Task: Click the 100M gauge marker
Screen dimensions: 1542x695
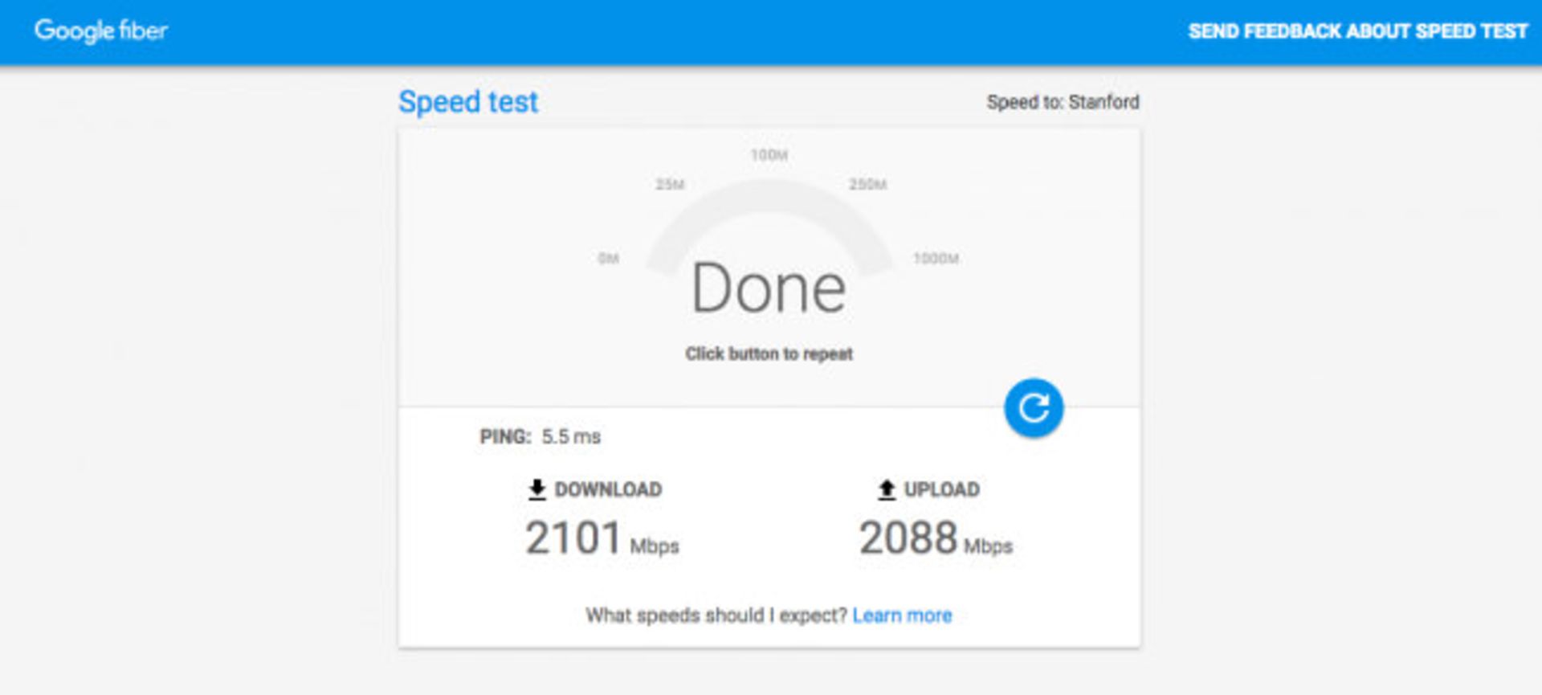Action: 769,155
